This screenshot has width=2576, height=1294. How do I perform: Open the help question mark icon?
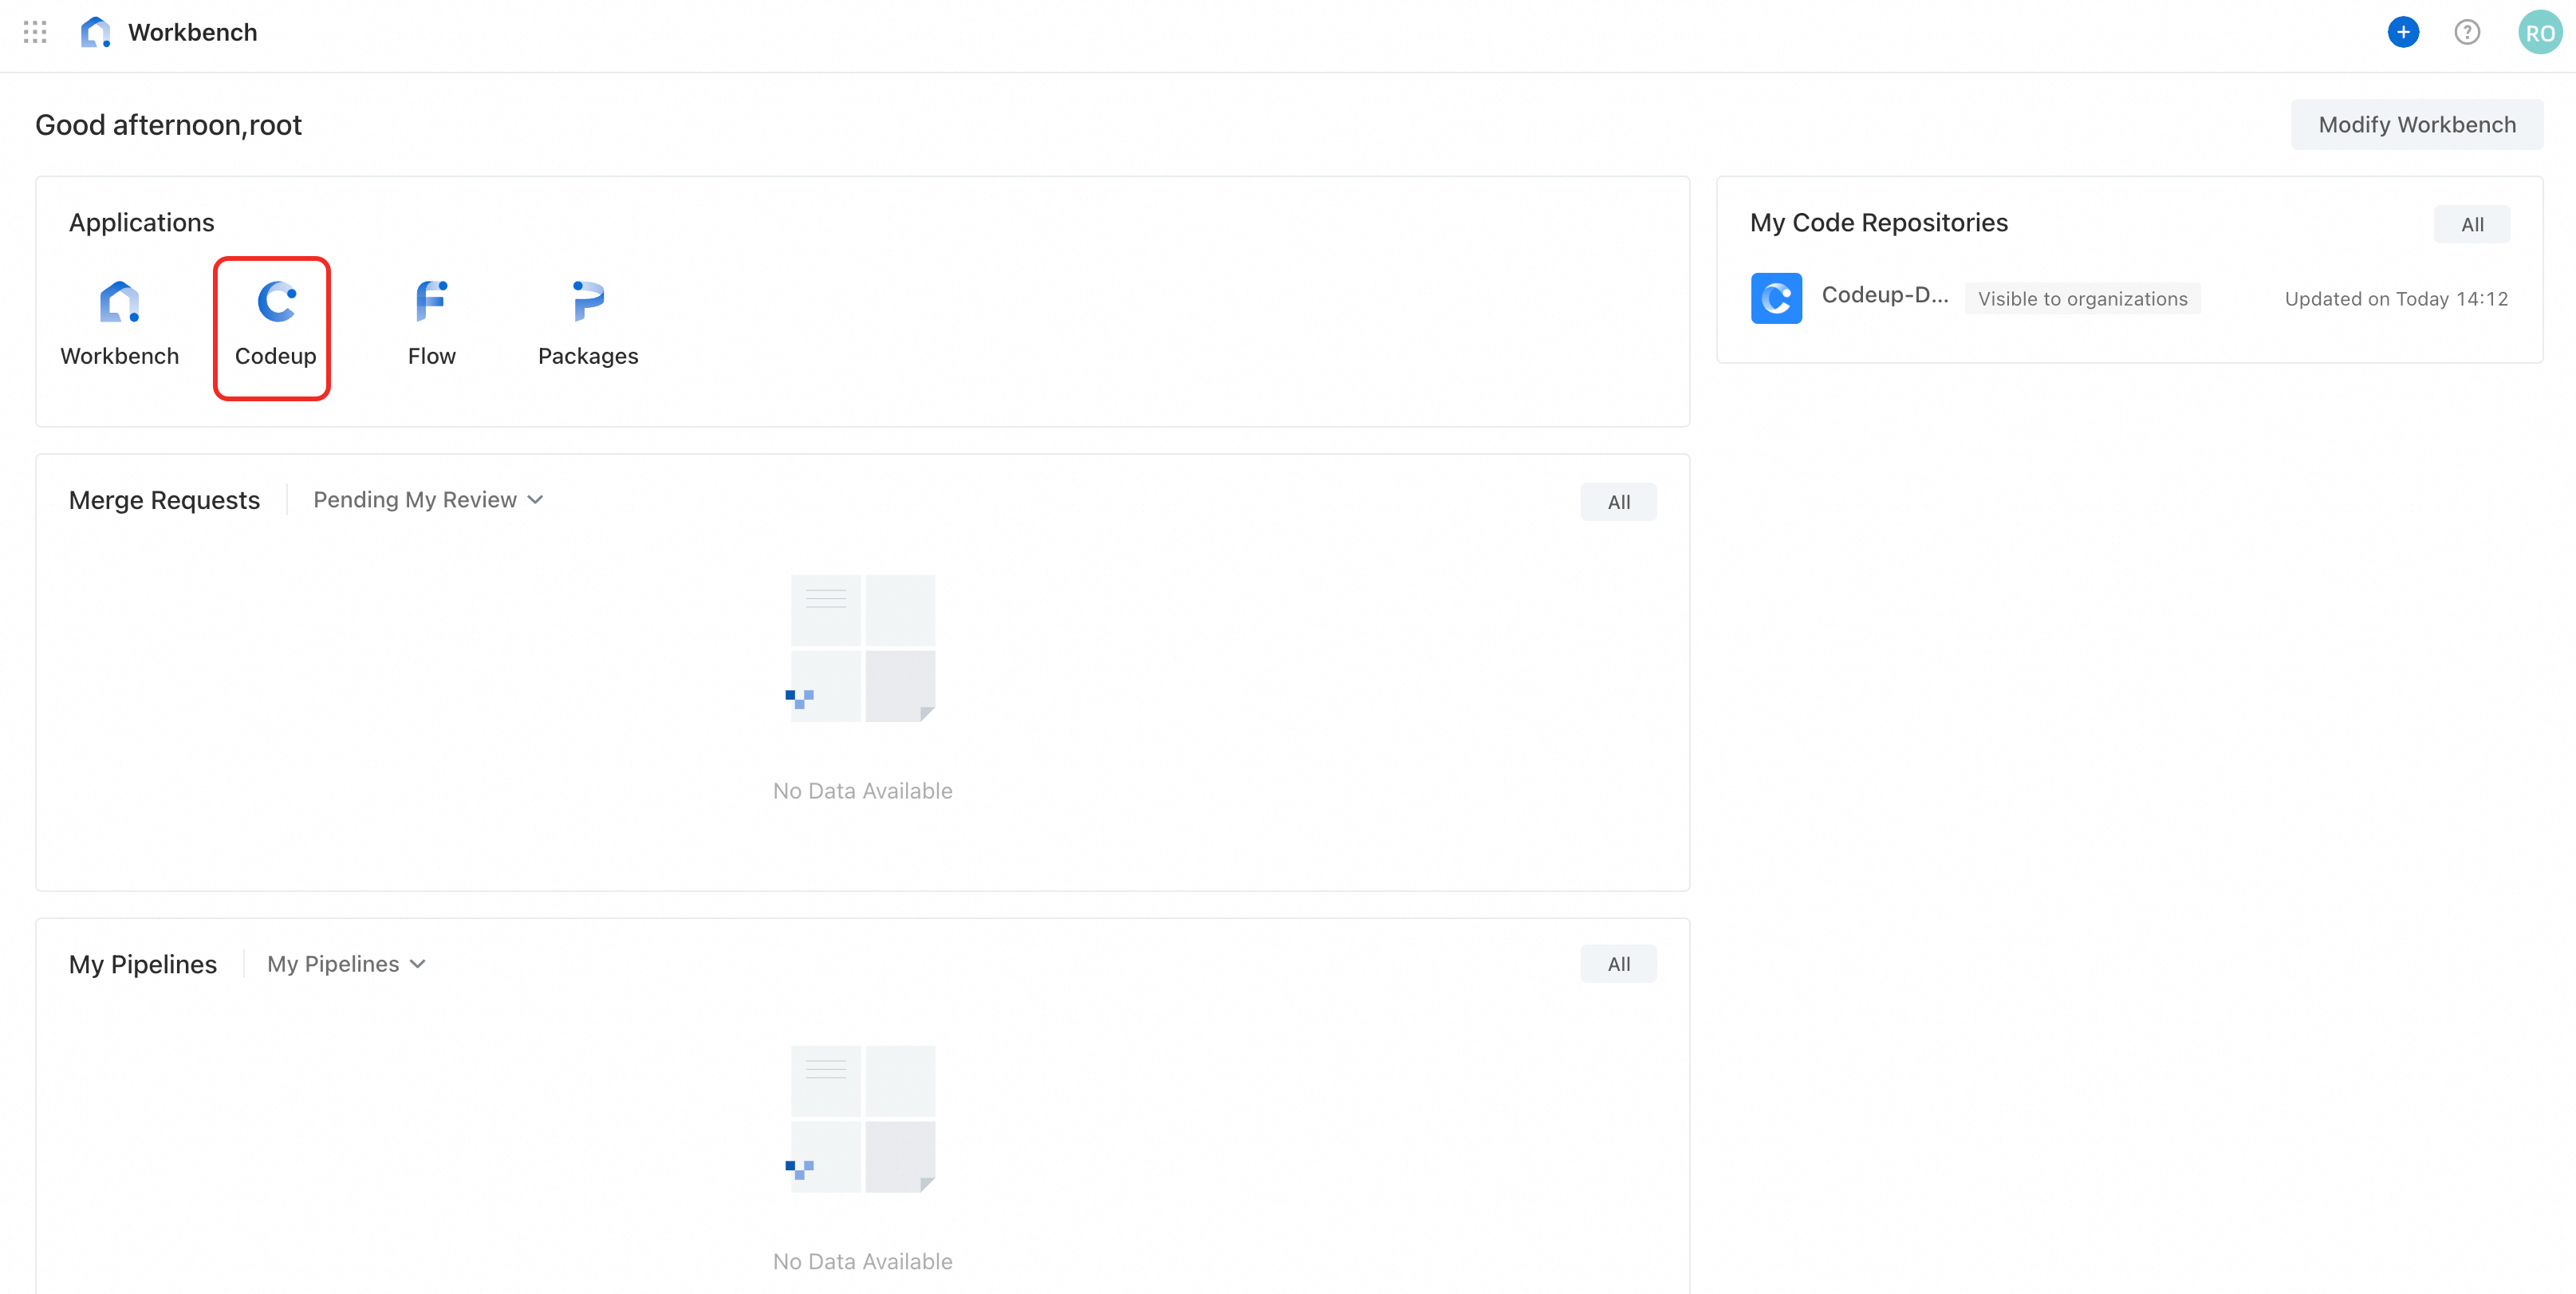tap(2467, 32)
